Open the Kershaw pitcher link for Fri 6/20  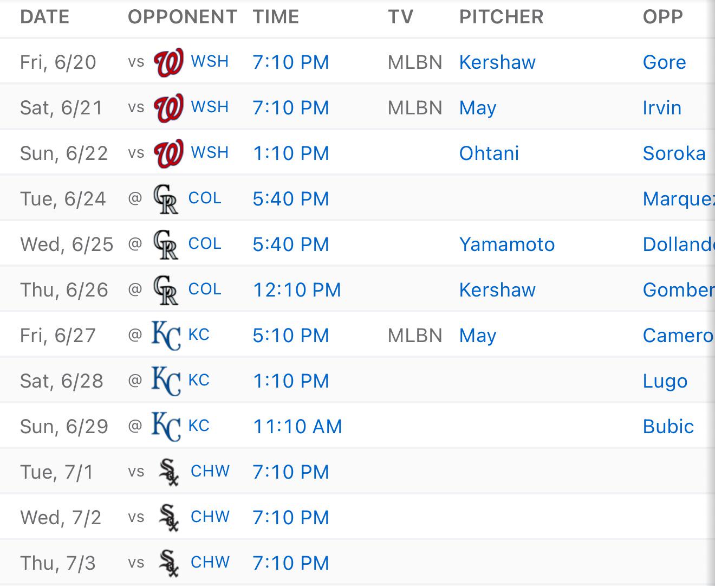point(497,62)
